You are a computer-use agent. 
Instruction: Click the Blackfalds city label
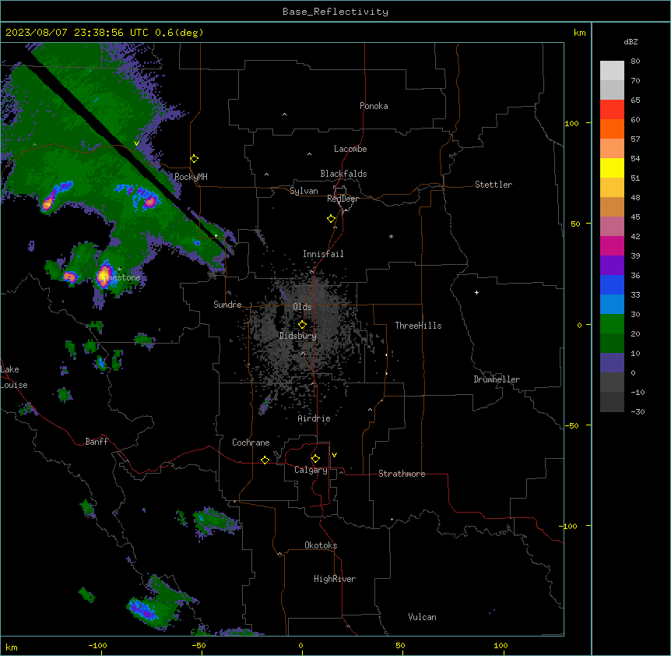click(x=343, y=174)
